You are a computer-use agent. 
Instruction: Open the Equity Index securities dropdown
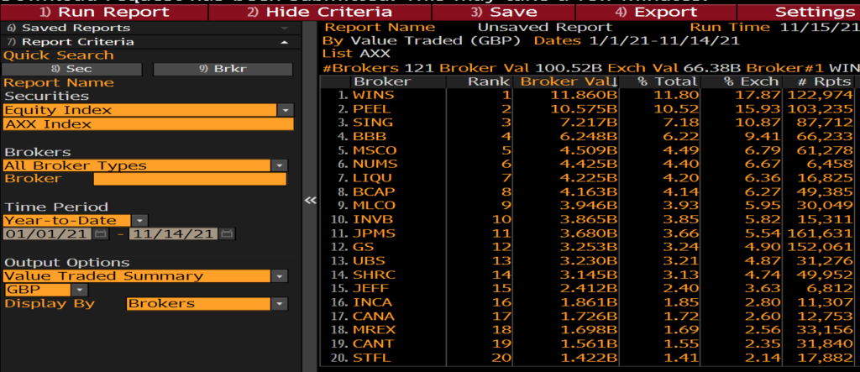coord(286,110)
